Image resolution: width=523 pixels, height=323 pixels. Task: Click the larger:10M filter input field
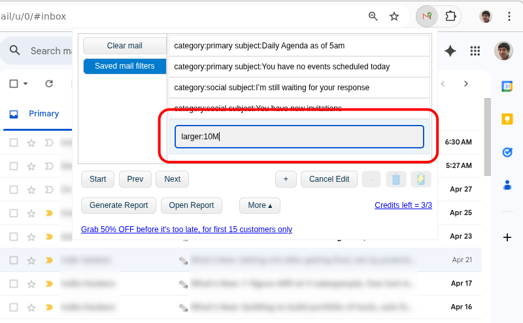point(299,137)
